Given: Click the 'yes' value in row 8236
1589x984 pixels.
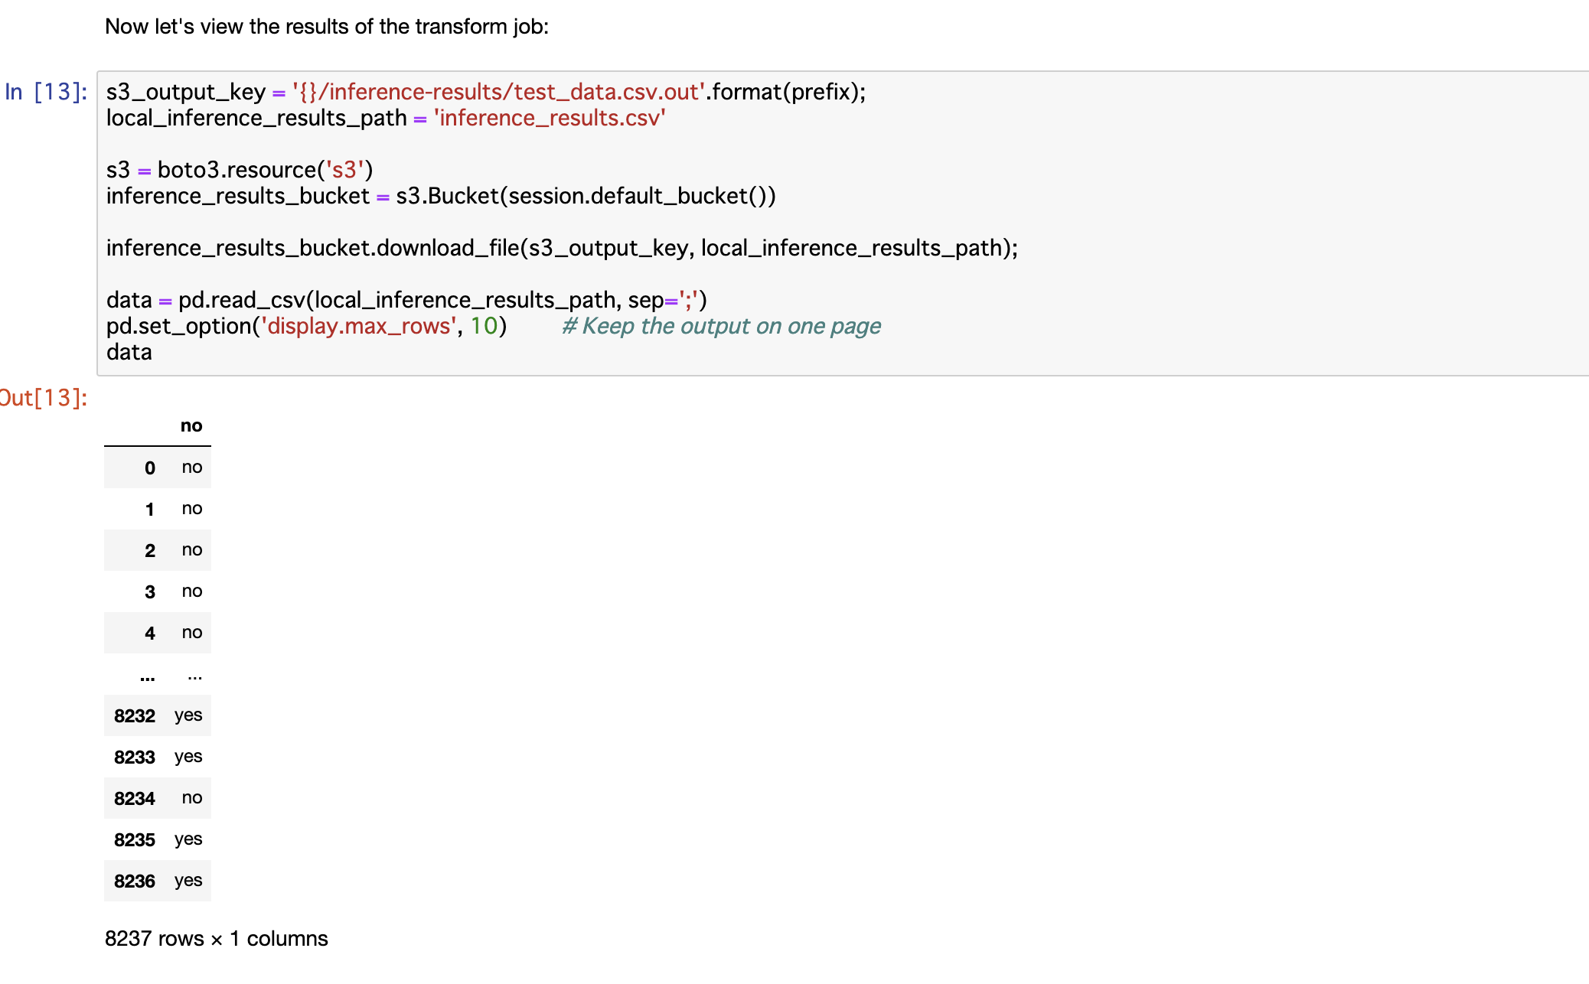Looking at the screenshot, I should [x=188, y=881].
